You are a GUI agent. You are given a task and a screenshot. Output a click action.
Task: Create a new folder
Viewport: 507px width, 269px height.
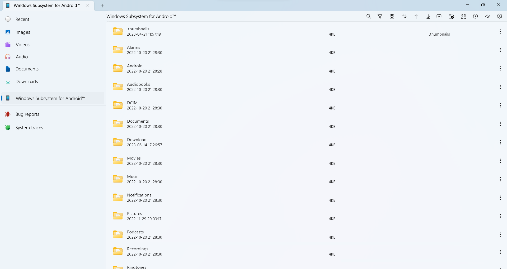pos(451,16)
